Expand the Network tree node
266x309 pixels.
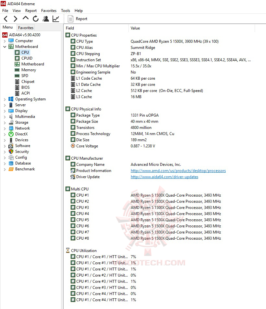[x=5, y=129]
